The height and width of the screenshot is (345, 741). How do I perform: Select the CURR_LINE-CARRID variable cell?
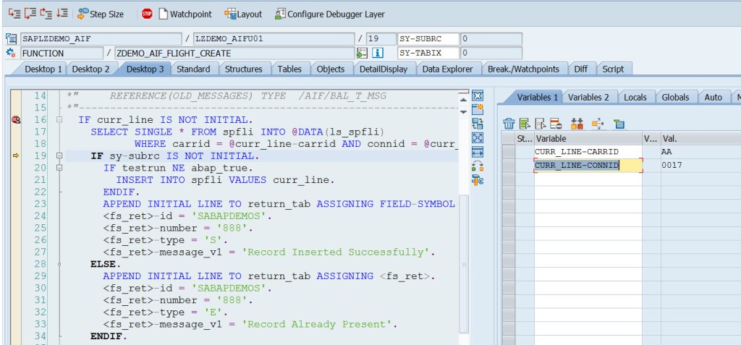pos(588,152)
